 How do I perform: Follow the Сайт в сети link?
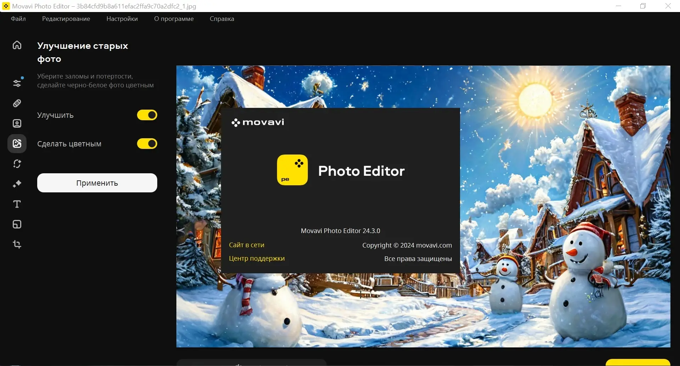click(246, 245)
